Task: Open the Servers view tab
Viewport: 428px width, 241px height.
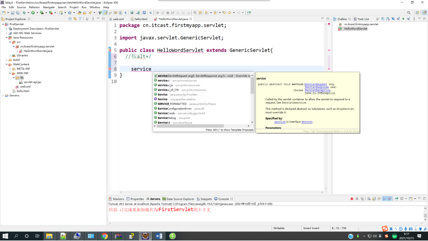Action: tap(153, 199)
